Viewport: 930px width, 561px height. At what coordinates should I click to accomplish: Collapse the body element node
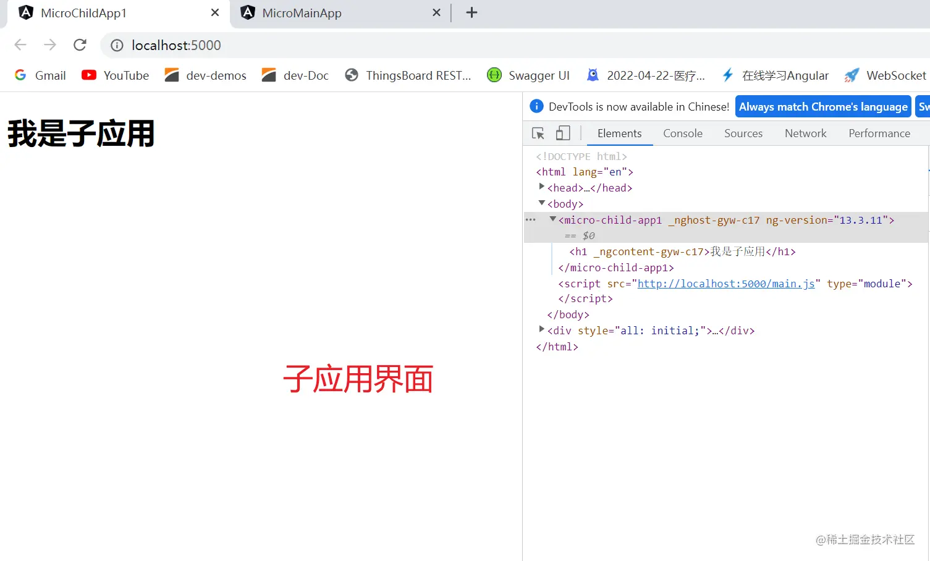tap(542, 203)
